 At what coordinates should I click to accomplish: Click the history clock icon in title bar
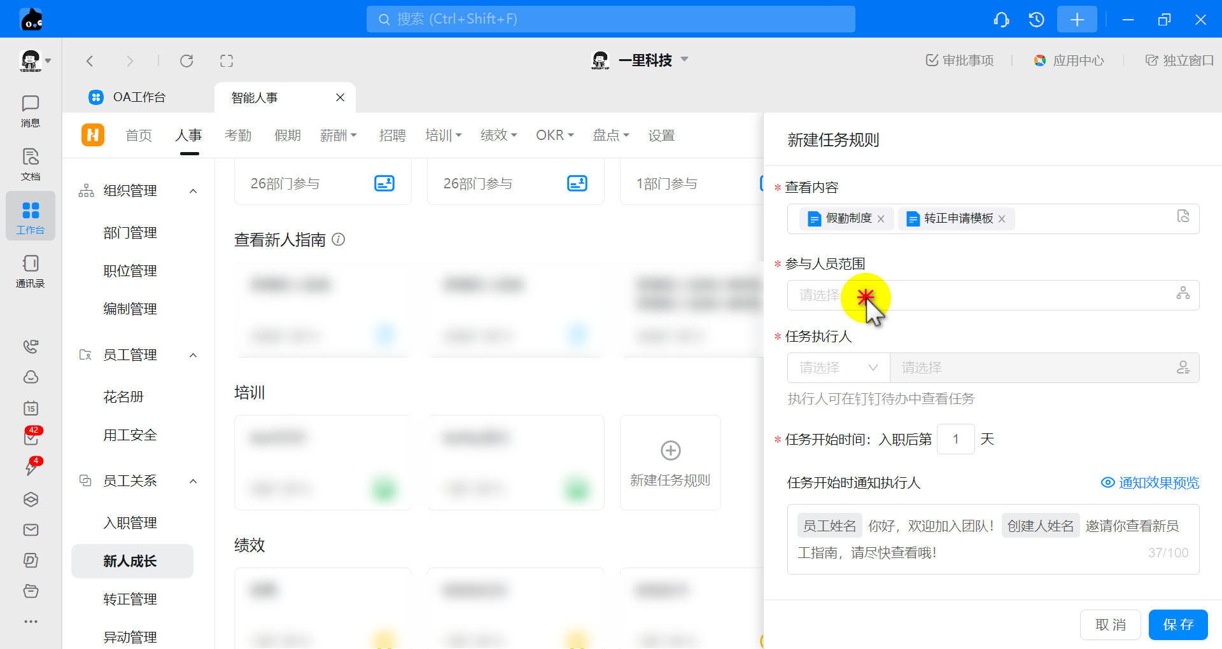click(x=1036, y=20)
